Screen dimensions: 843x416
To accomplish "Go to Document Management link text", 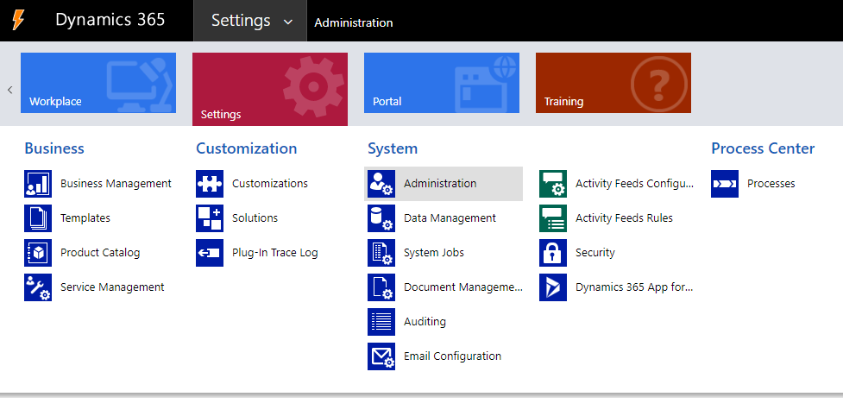I will click(462, 287).
